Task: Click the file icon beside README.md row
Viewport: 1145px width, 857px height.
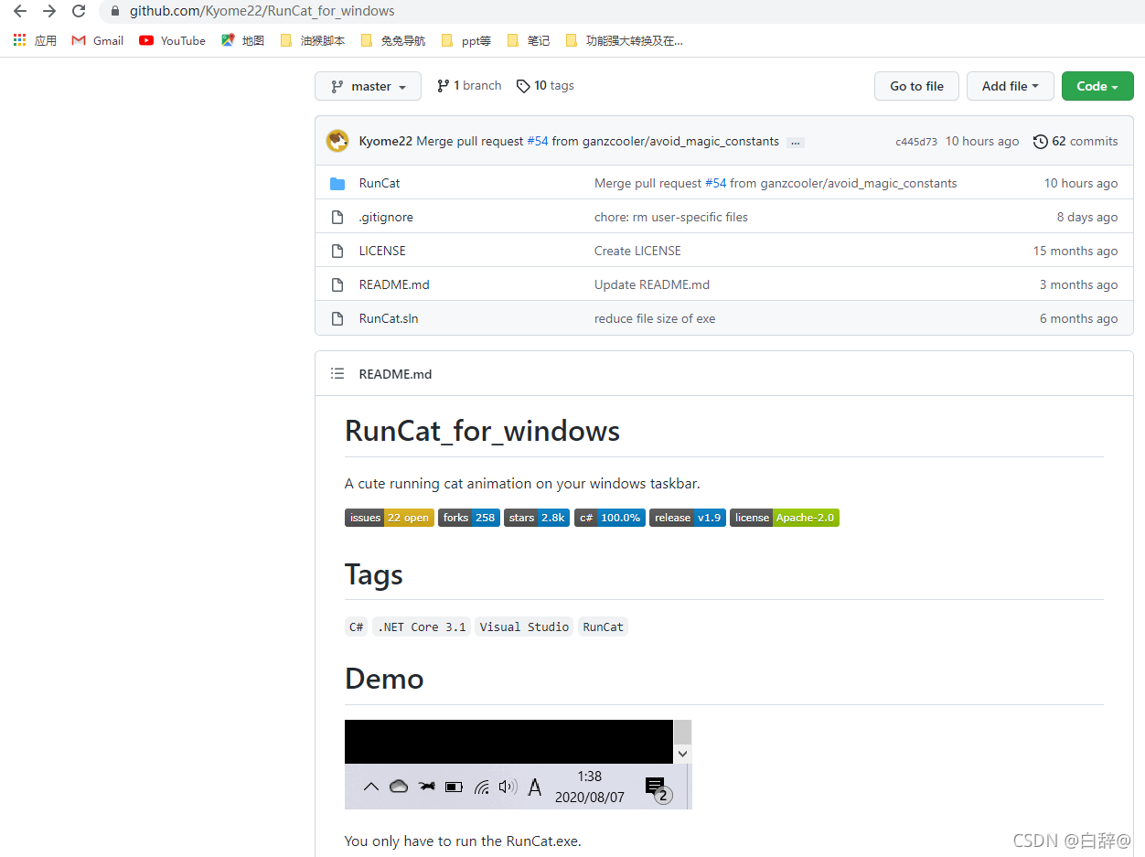Action: [x=337, y=284]
